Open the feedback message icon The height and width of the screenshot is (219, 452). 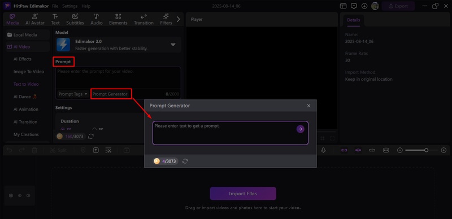click(x=354, y=6)
